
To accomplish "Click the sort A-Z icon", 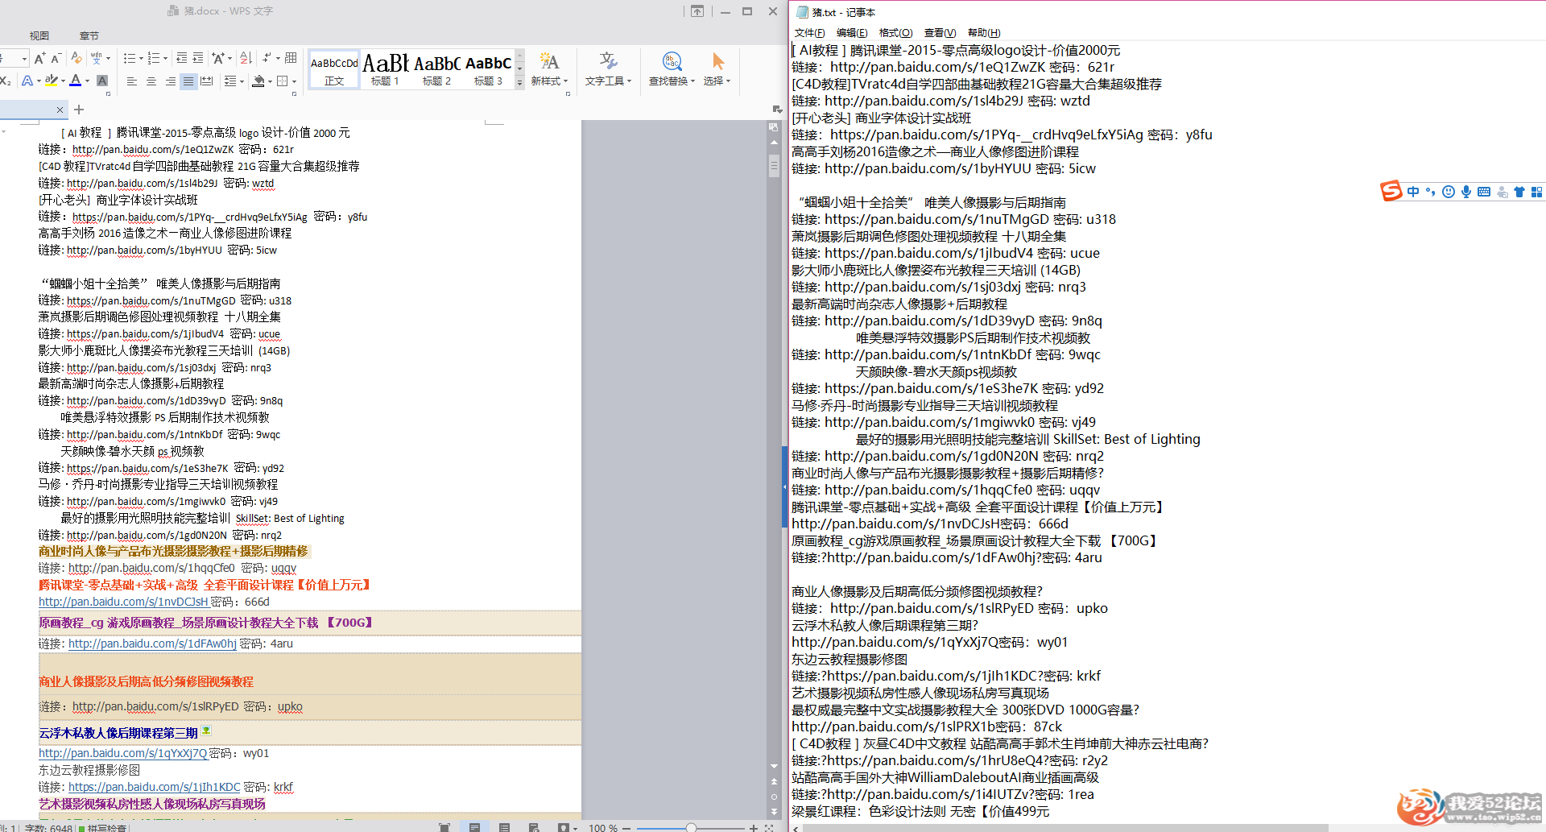I will coord(246,59).
